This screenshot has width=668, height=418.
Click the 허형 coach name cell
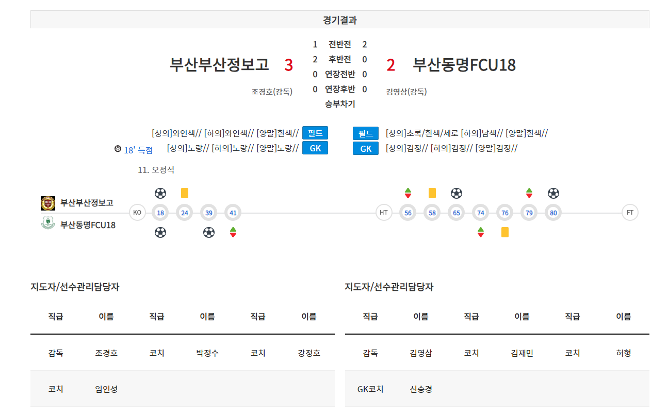coord(624,353)
